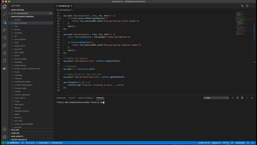Close connector.js in Open Editors list

[x=12, y=13]
